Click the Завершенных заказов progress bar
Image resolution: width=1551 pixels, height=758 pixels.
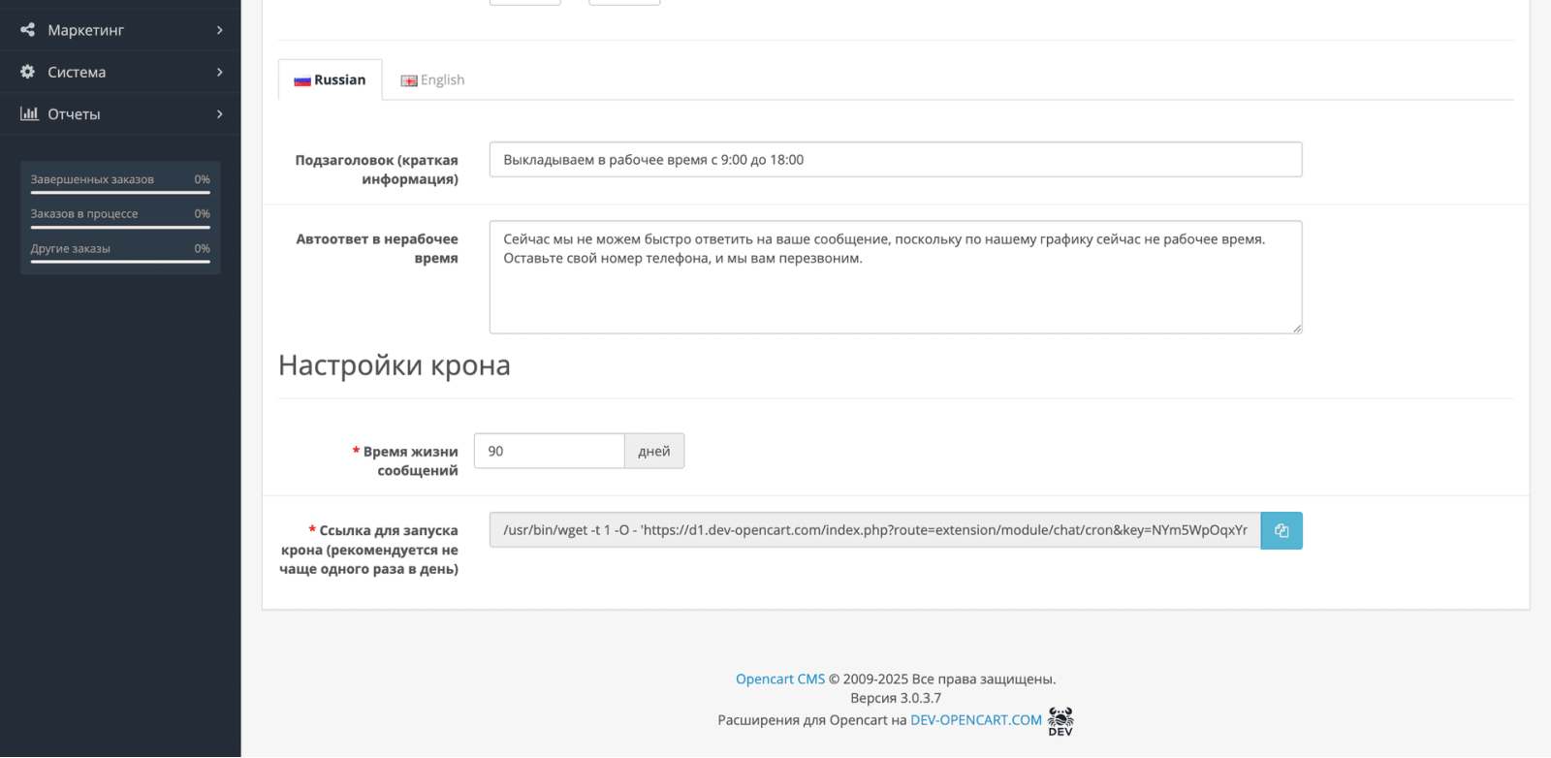tap(120, 193)
